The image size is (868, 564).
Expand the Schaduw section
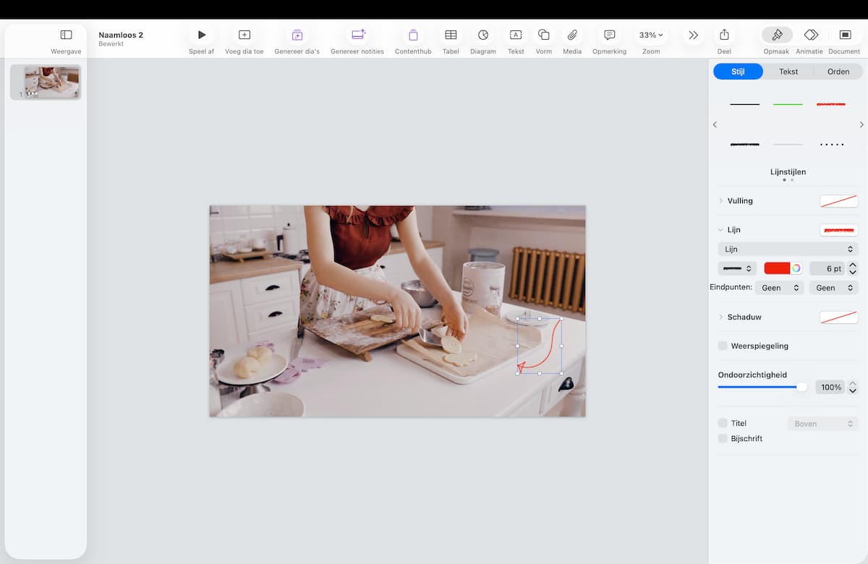[720, 317]
